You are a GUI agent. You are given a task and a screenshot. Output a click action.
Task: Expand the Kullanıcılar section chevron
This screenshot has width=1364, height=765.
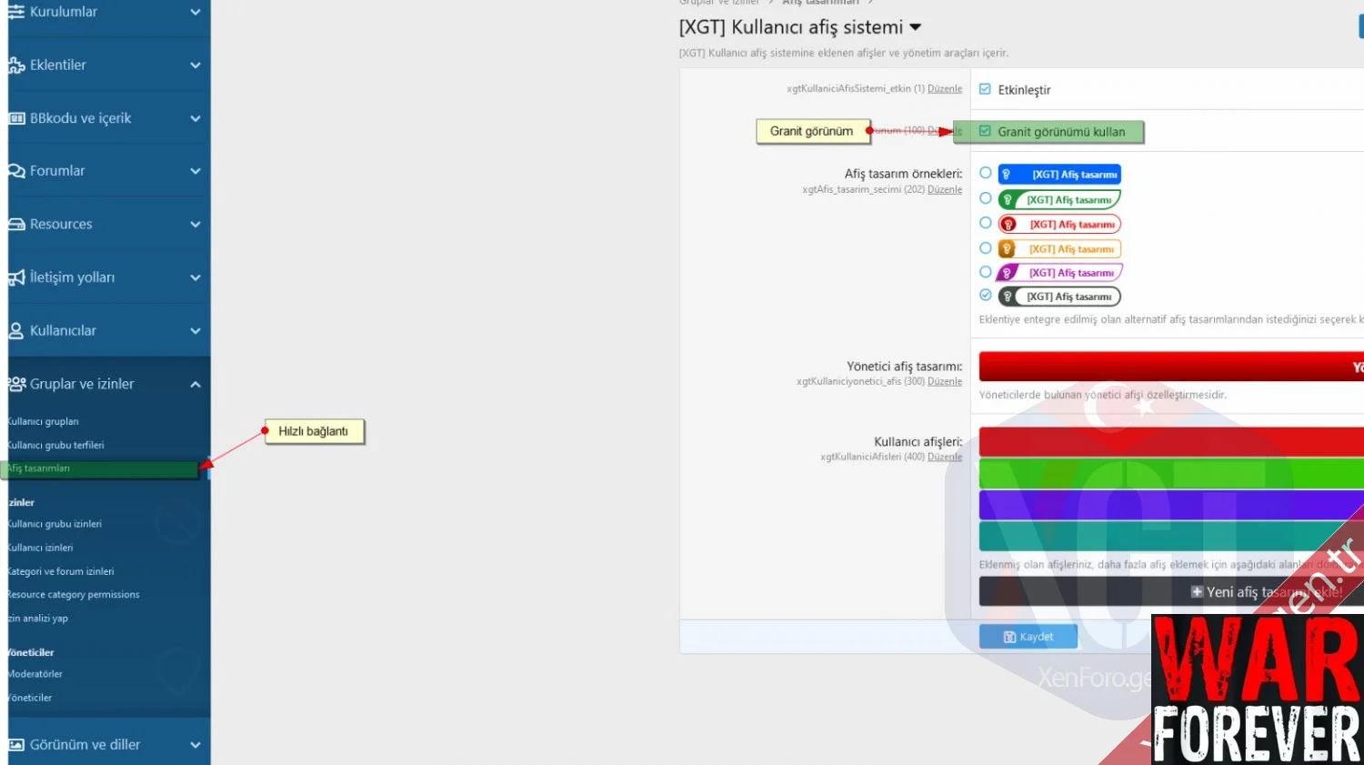195,331
